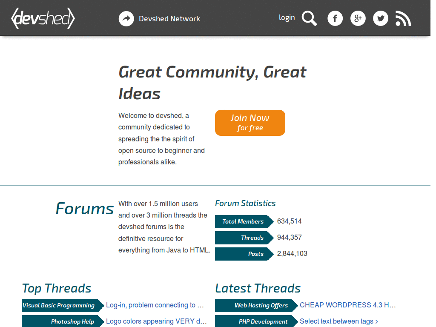This screenshot has width=436, height=327.
Task: Click the Posts statistics badge
Action: (x=243, y=254)
